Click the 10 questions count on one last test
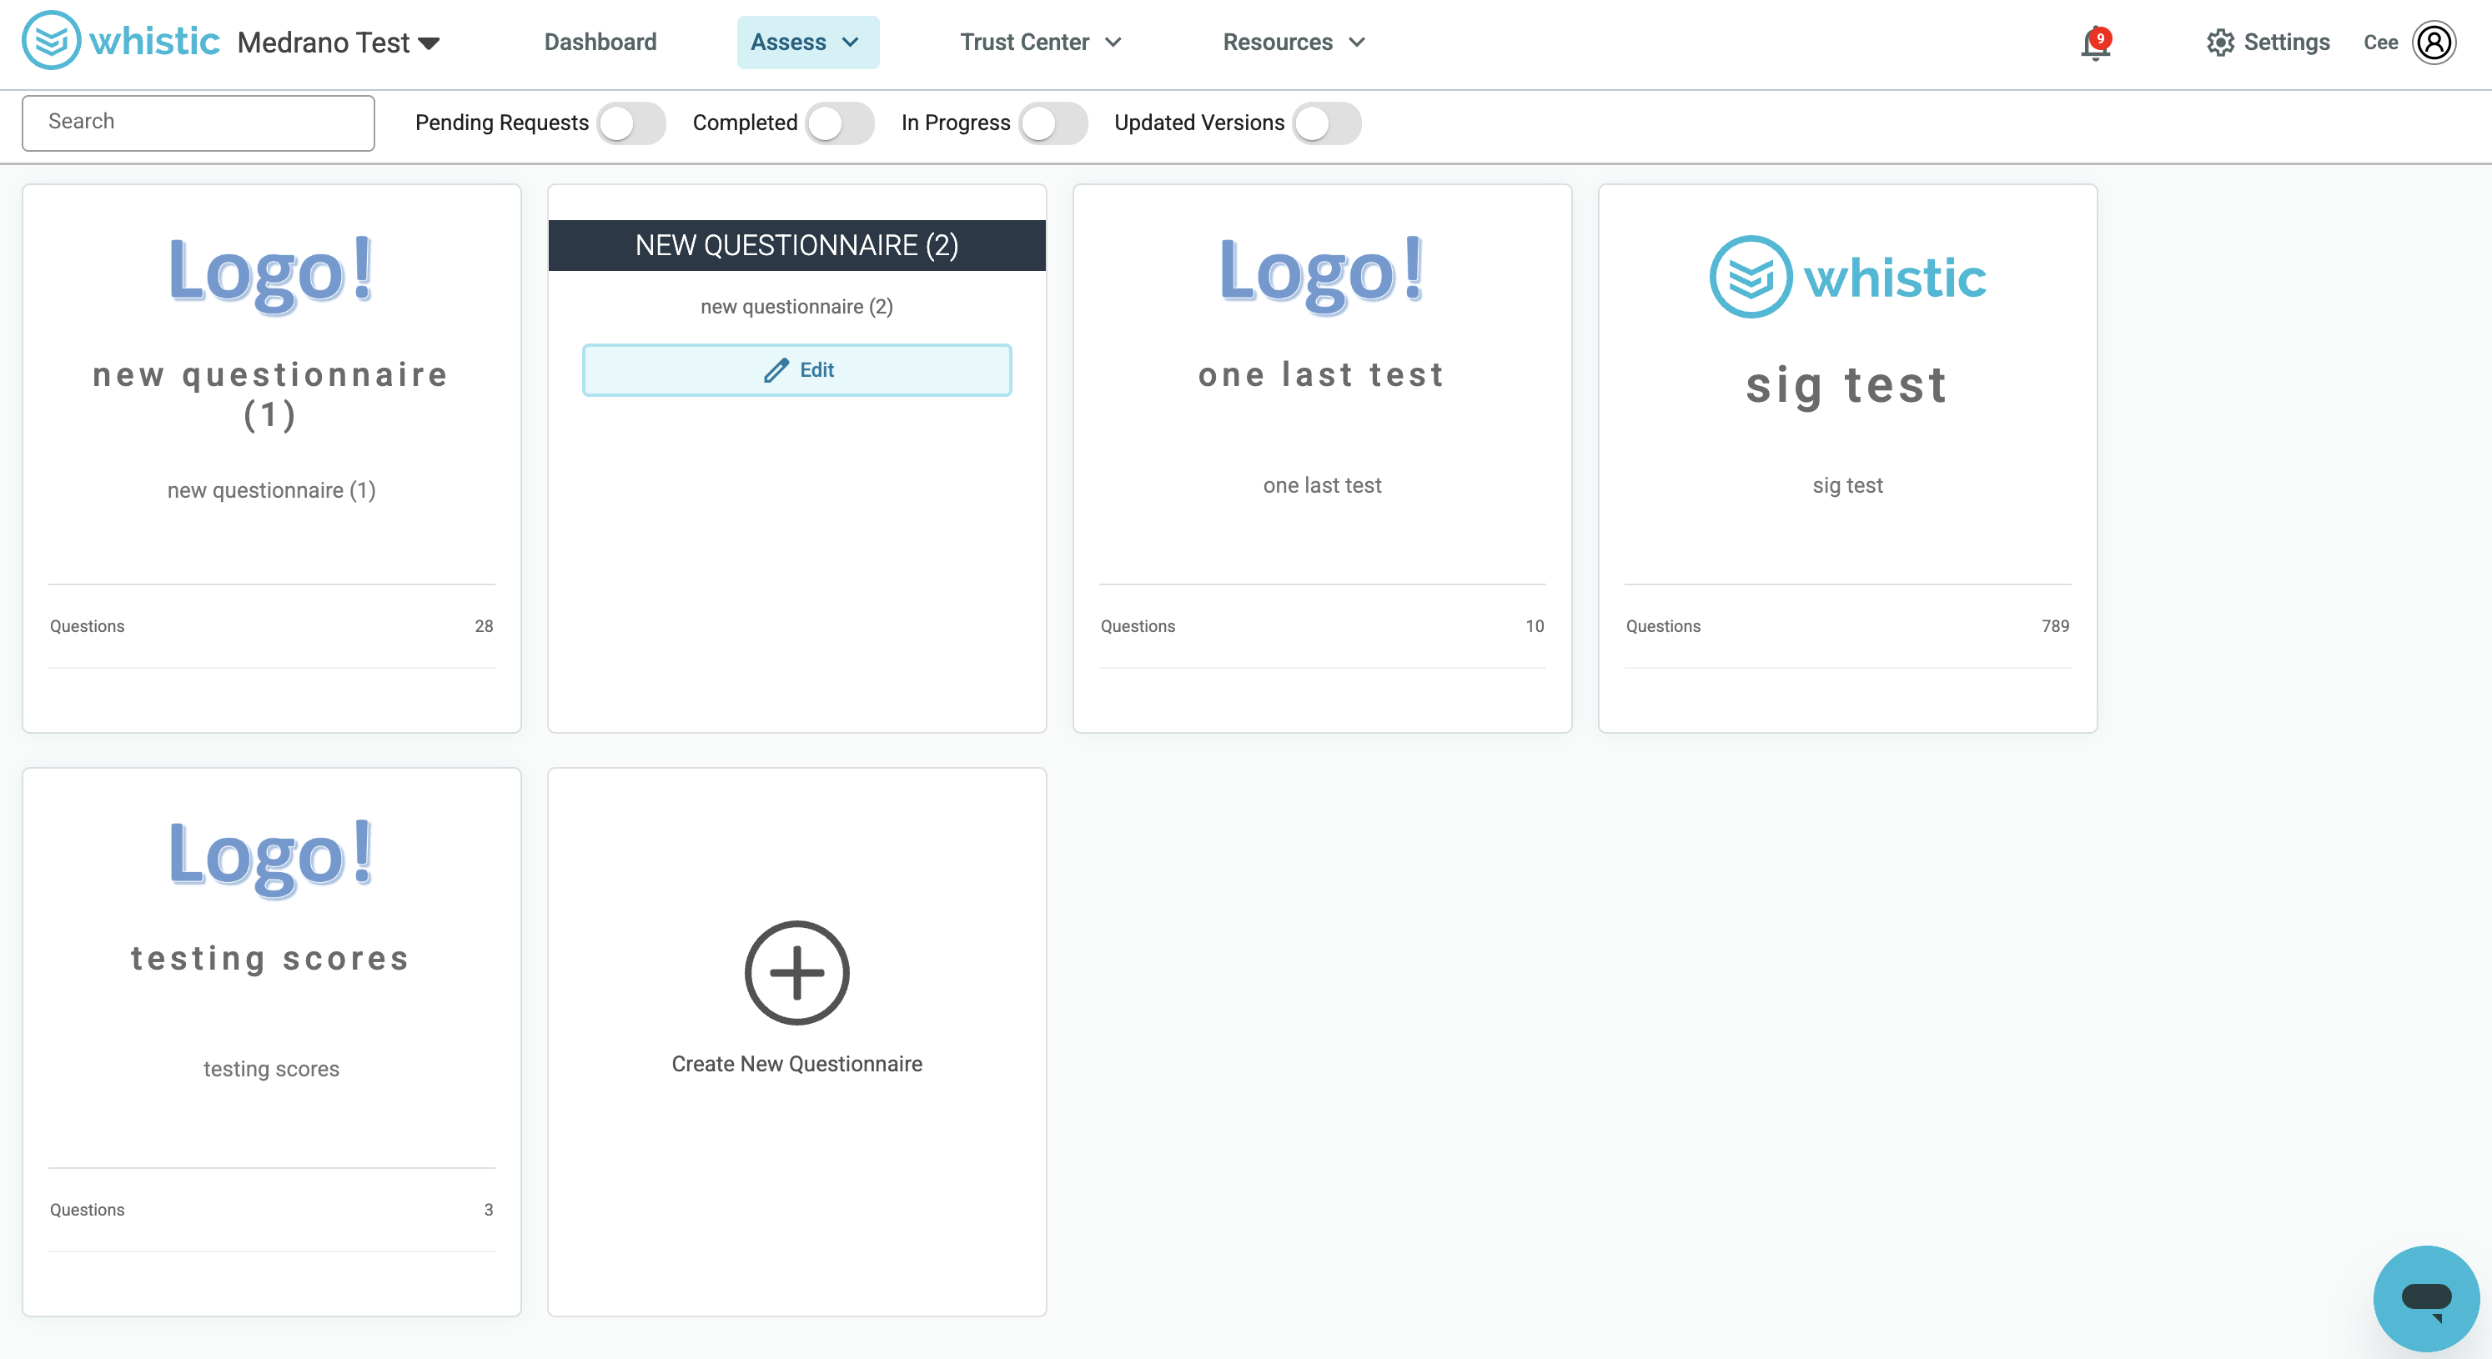Screen dimensions: 2492x1359 [x=1535, y=626]
